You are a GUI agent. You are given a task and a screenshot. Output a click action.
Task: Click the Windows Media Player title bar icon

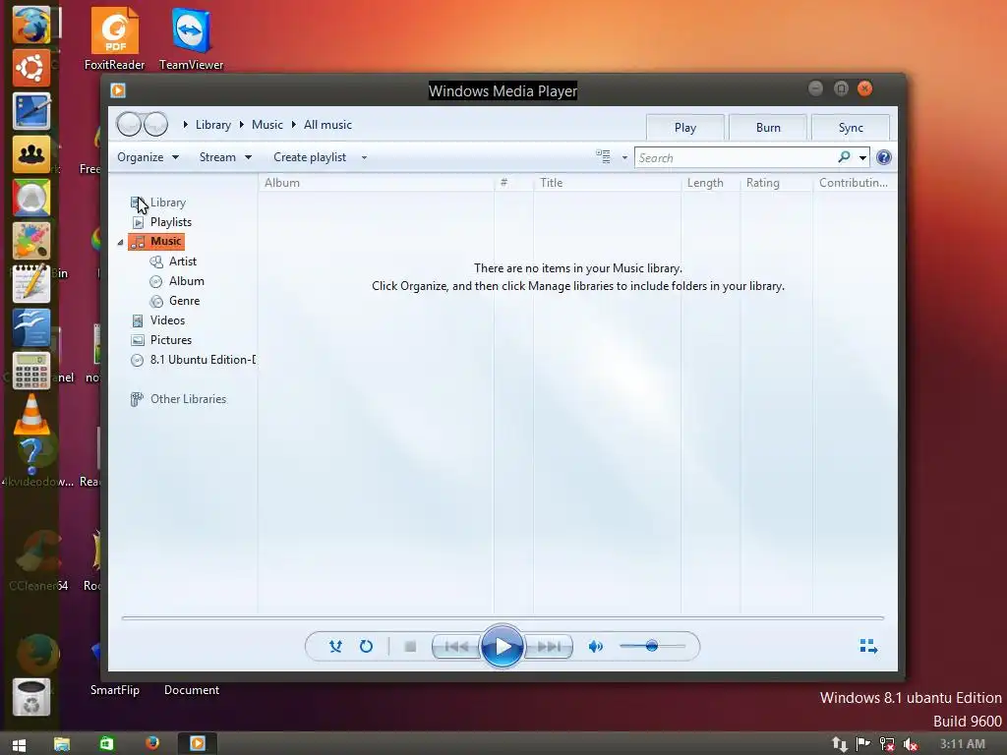[118, 90]
